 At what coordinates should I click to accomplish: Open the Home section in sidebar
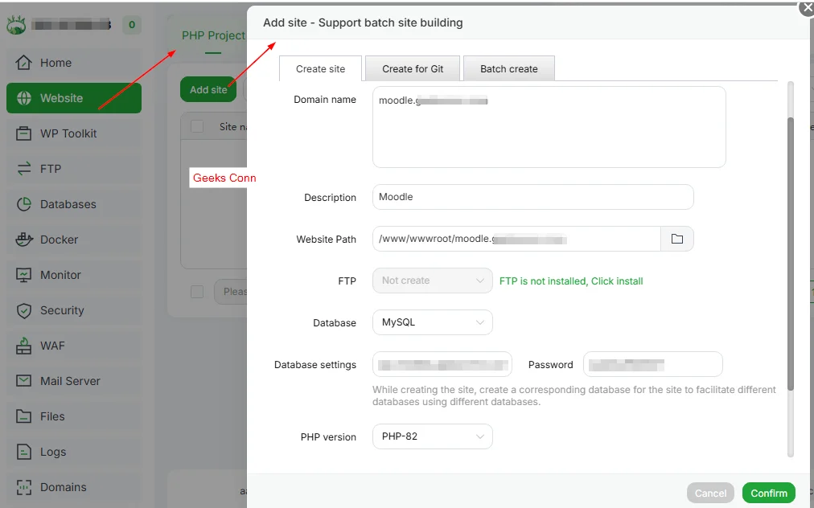[56, 63]
